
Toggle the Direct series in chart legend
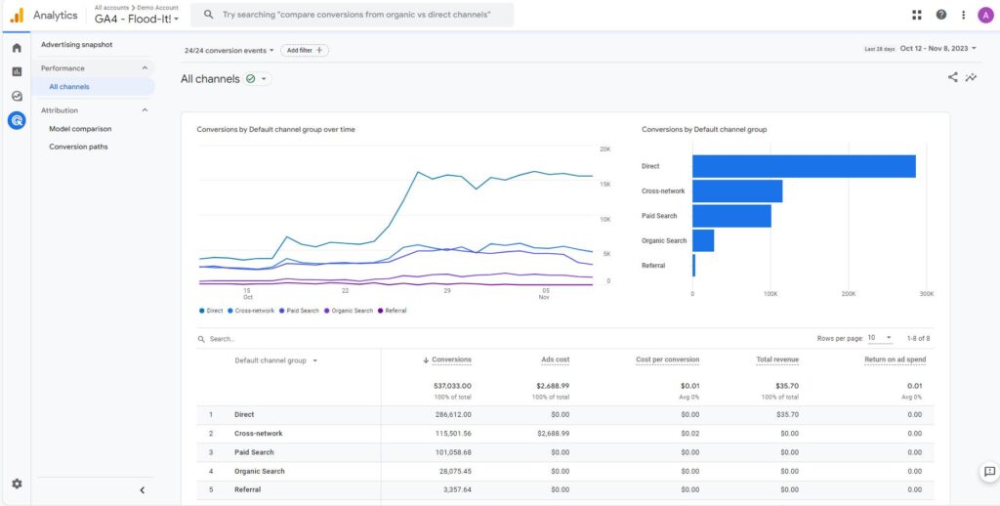[x=211, y=311]
